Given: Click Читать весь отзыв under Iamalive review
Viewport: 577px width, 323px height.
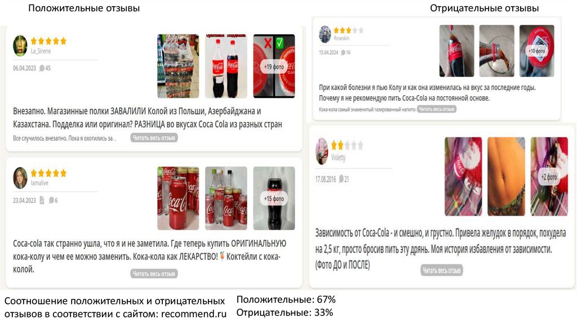Looking at the screenshot, I should point(154,273).
